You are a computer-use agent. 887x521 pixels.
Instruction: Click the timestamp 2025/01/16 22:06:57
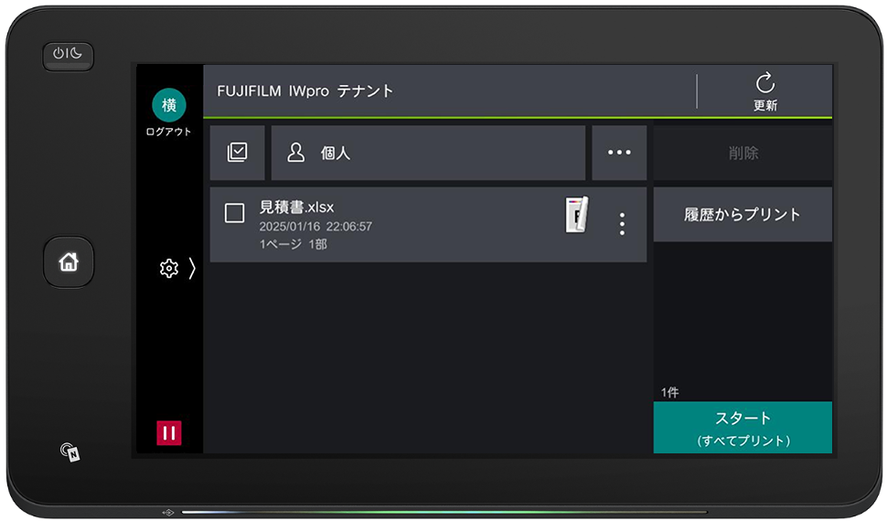315,227
